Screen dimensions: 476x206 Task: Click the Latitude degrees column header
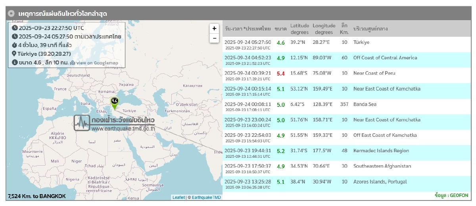tap(299, 29)
